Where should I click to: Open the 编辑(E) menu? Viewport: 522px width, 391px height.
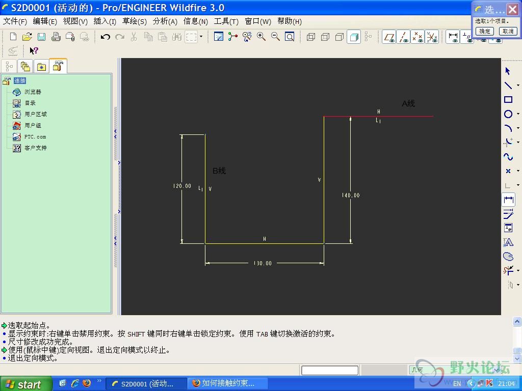[x=45, y=21]
